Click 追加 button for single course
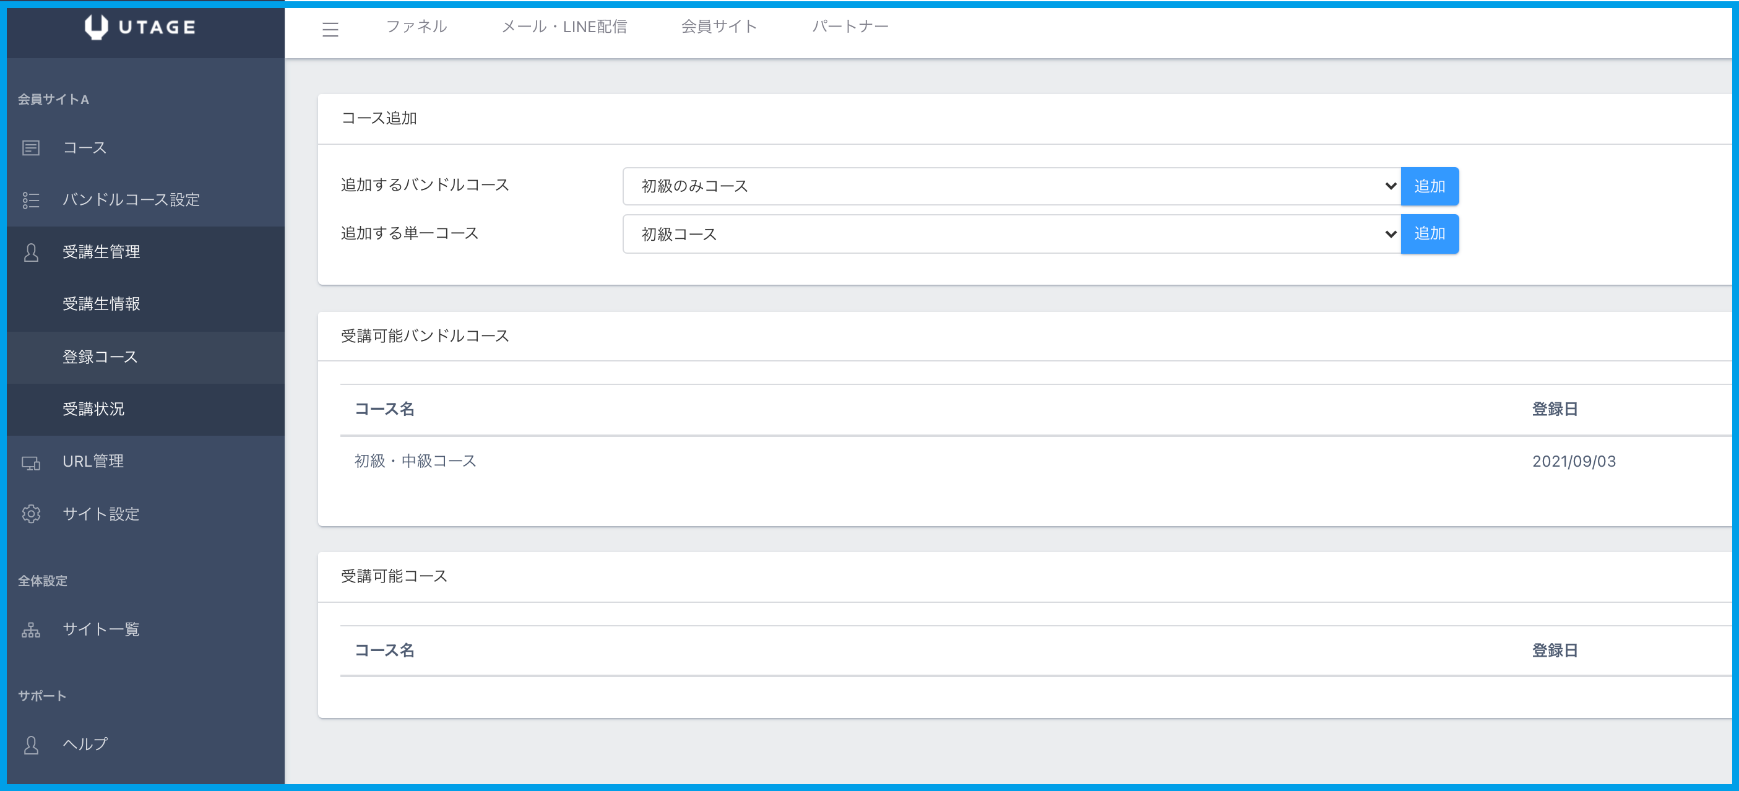 1429,234
